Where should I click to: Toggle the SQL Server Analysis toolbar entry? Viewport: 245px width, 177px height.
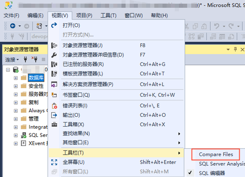pyautogui.click(x=222, y=164)
